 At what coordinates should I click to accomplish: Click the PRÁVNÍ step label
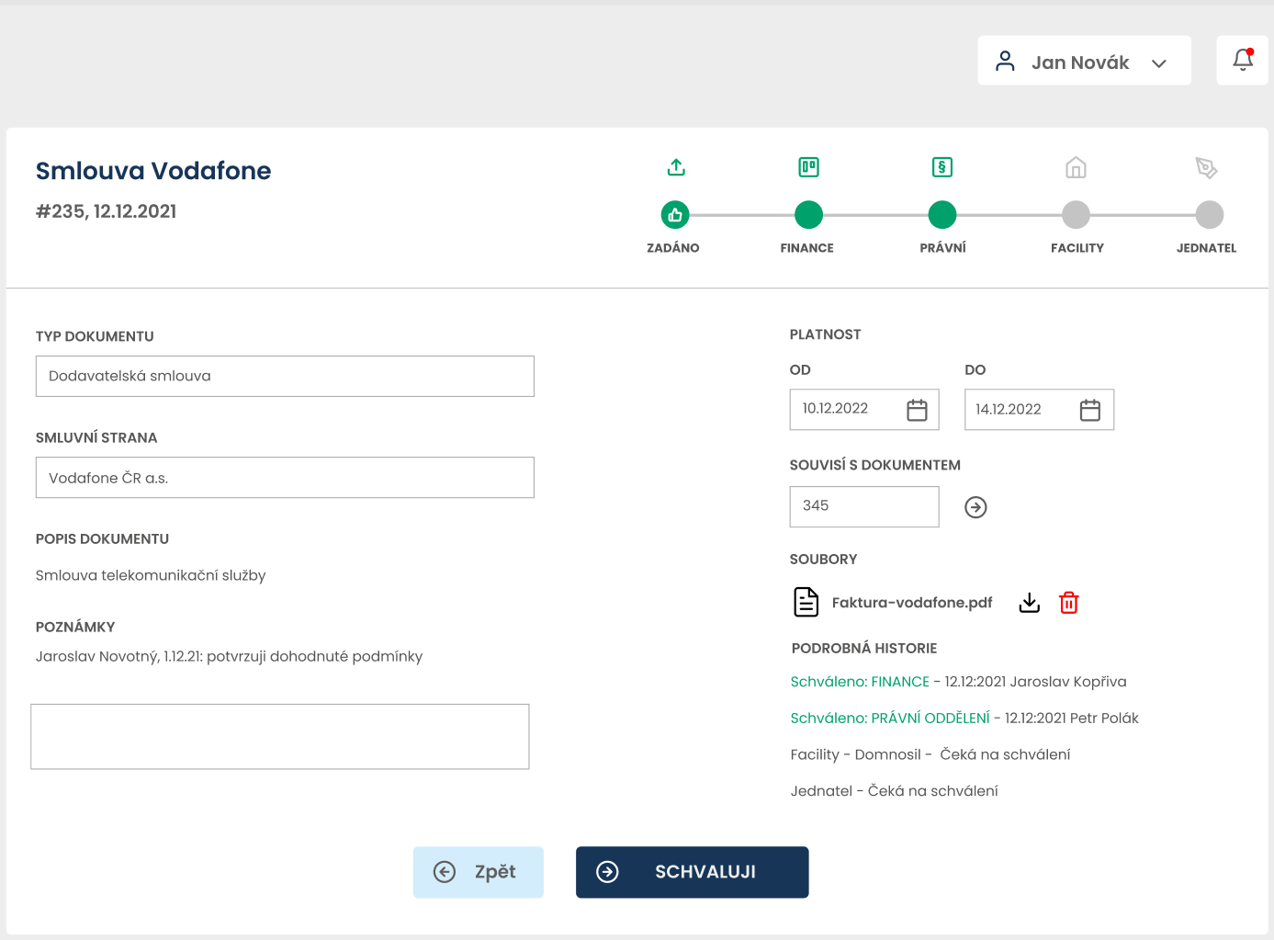[943, 248]
